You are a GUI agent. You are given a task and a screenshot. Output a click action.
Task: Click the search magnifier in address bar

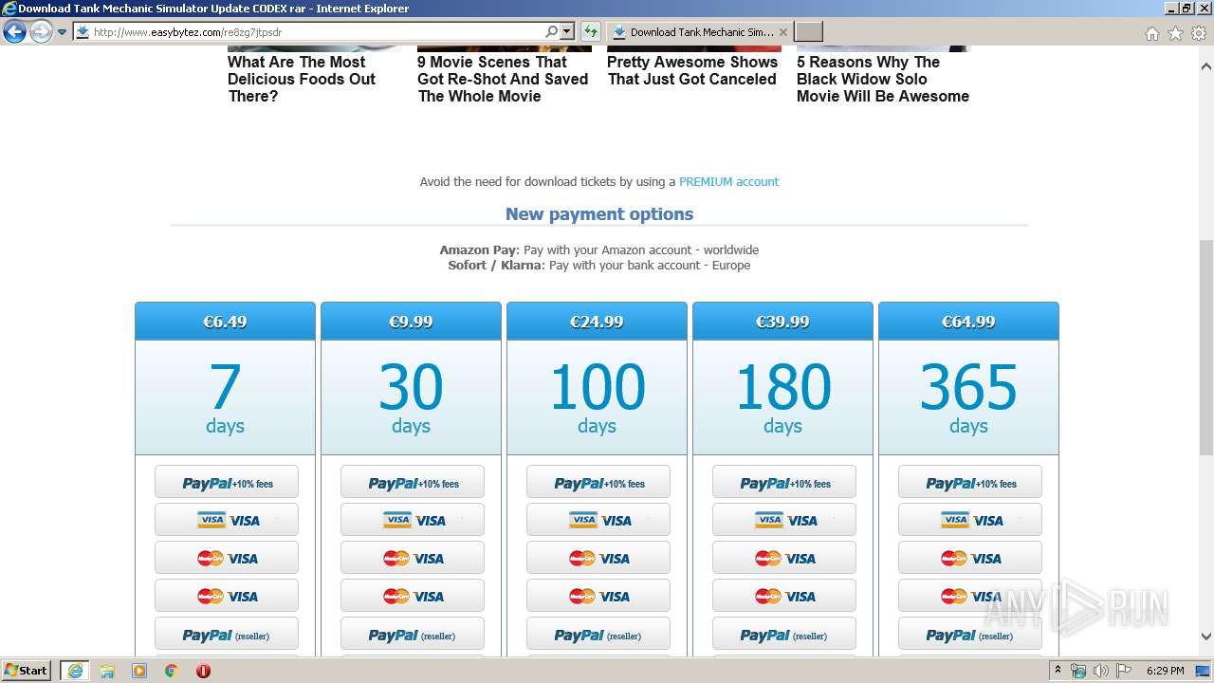point(551,32)
